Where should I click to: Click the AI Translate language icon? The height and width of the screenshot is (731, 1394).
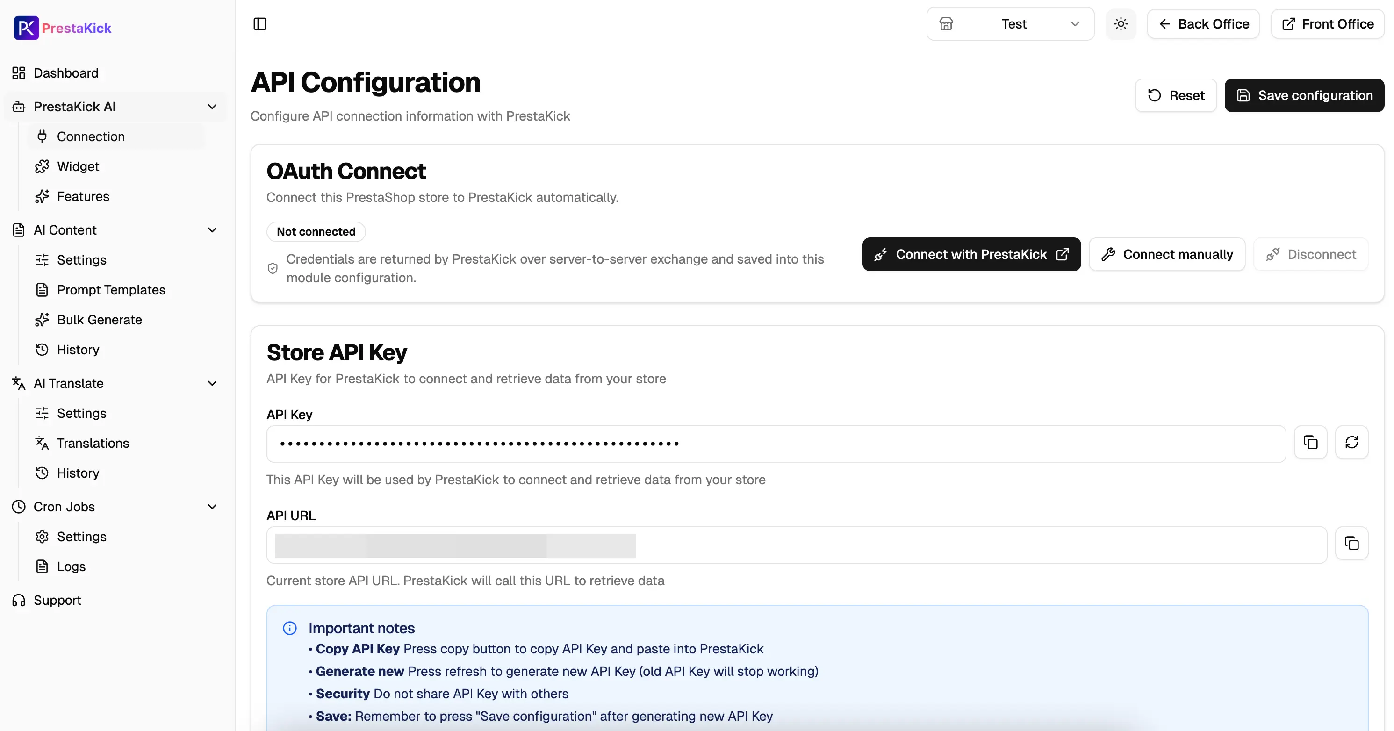point(19,383)
